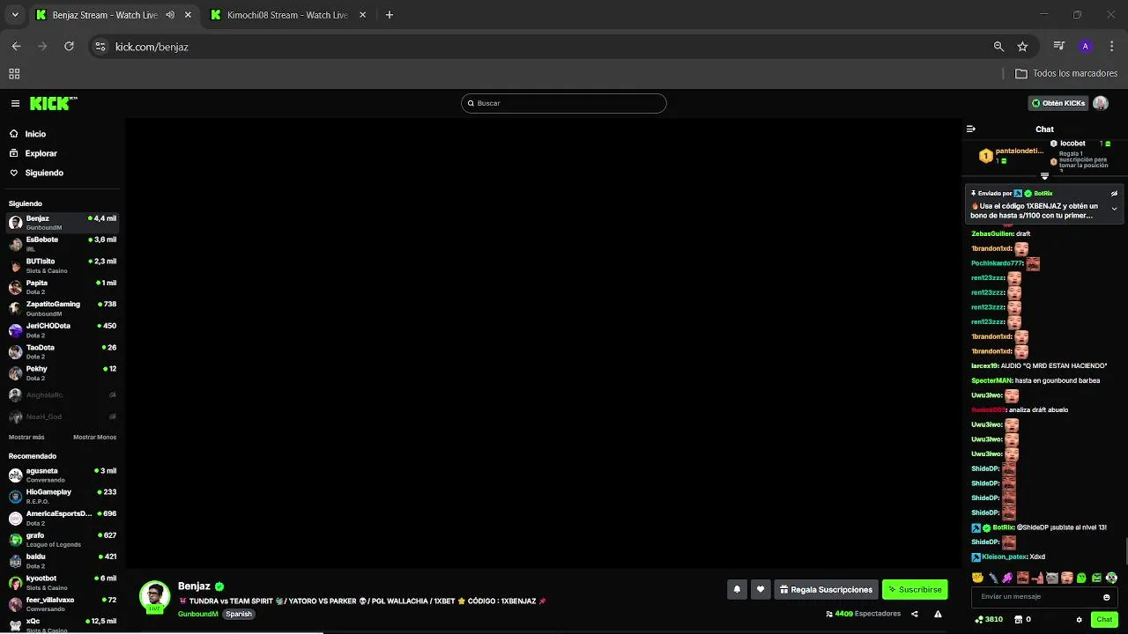Open the user profile avatar menu

(1101, 103)
